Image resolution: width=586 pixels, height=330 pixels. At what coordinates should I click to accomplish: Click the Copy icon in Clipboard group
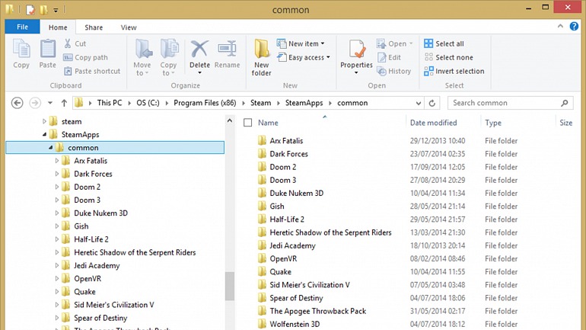tap(21, 49)
